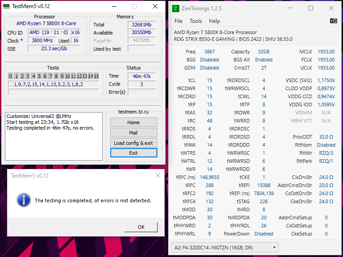Click the VSOC (SVI2) value 1,1750V
This screenshot has width=343, height=257.
pos(326,80)
